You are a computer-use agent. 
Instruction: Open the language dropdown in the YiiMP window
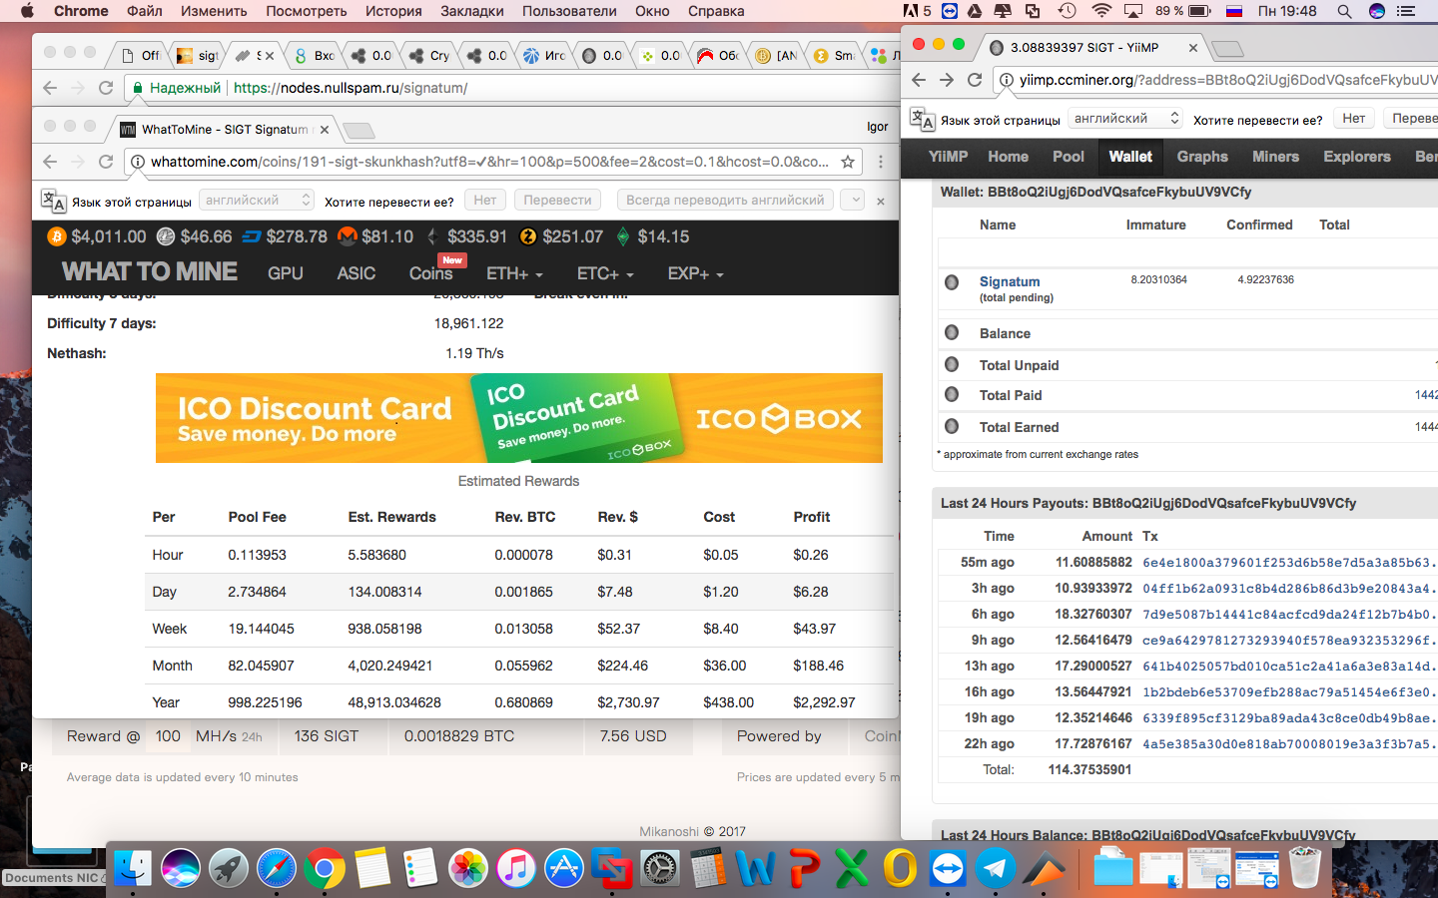[1125, 119]
